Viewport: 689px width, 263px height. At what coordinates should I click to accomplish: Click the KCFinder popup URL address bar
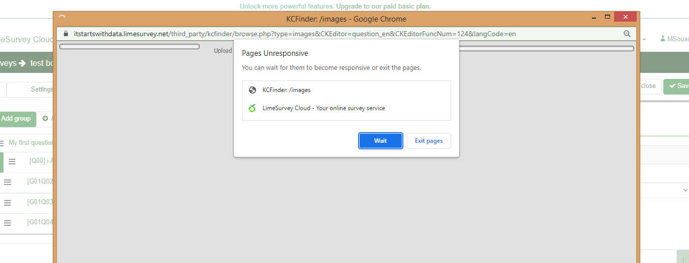(x=295, y=34)
